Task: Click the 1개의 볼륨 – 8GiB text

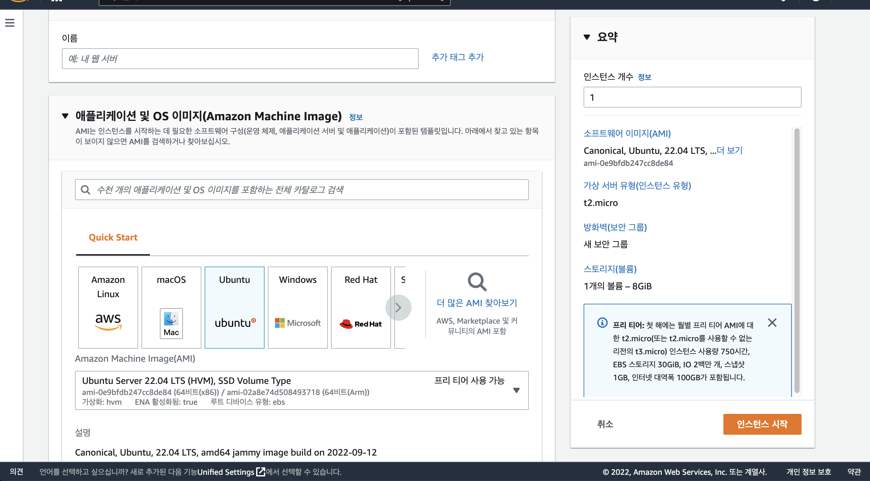Action: click(x=617, y=286)
